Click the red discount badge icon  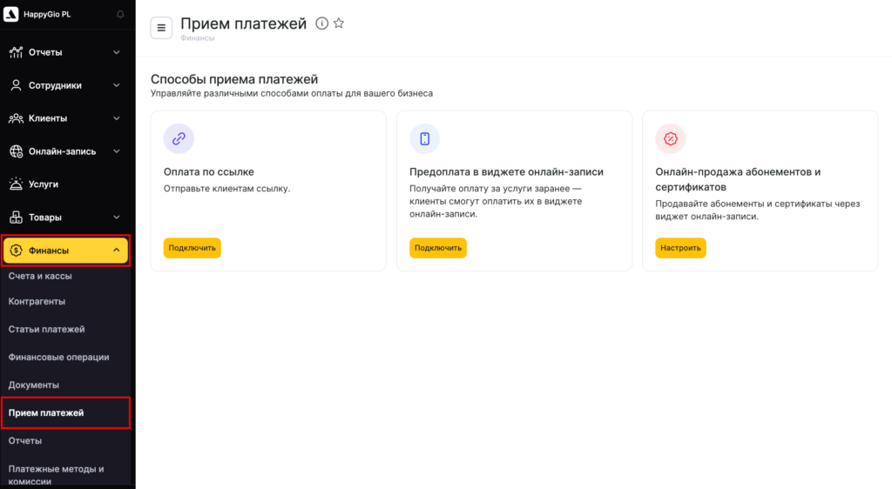point(671,138)
